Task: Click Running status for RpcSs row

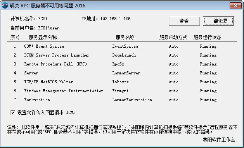Action: coord(208,64)
